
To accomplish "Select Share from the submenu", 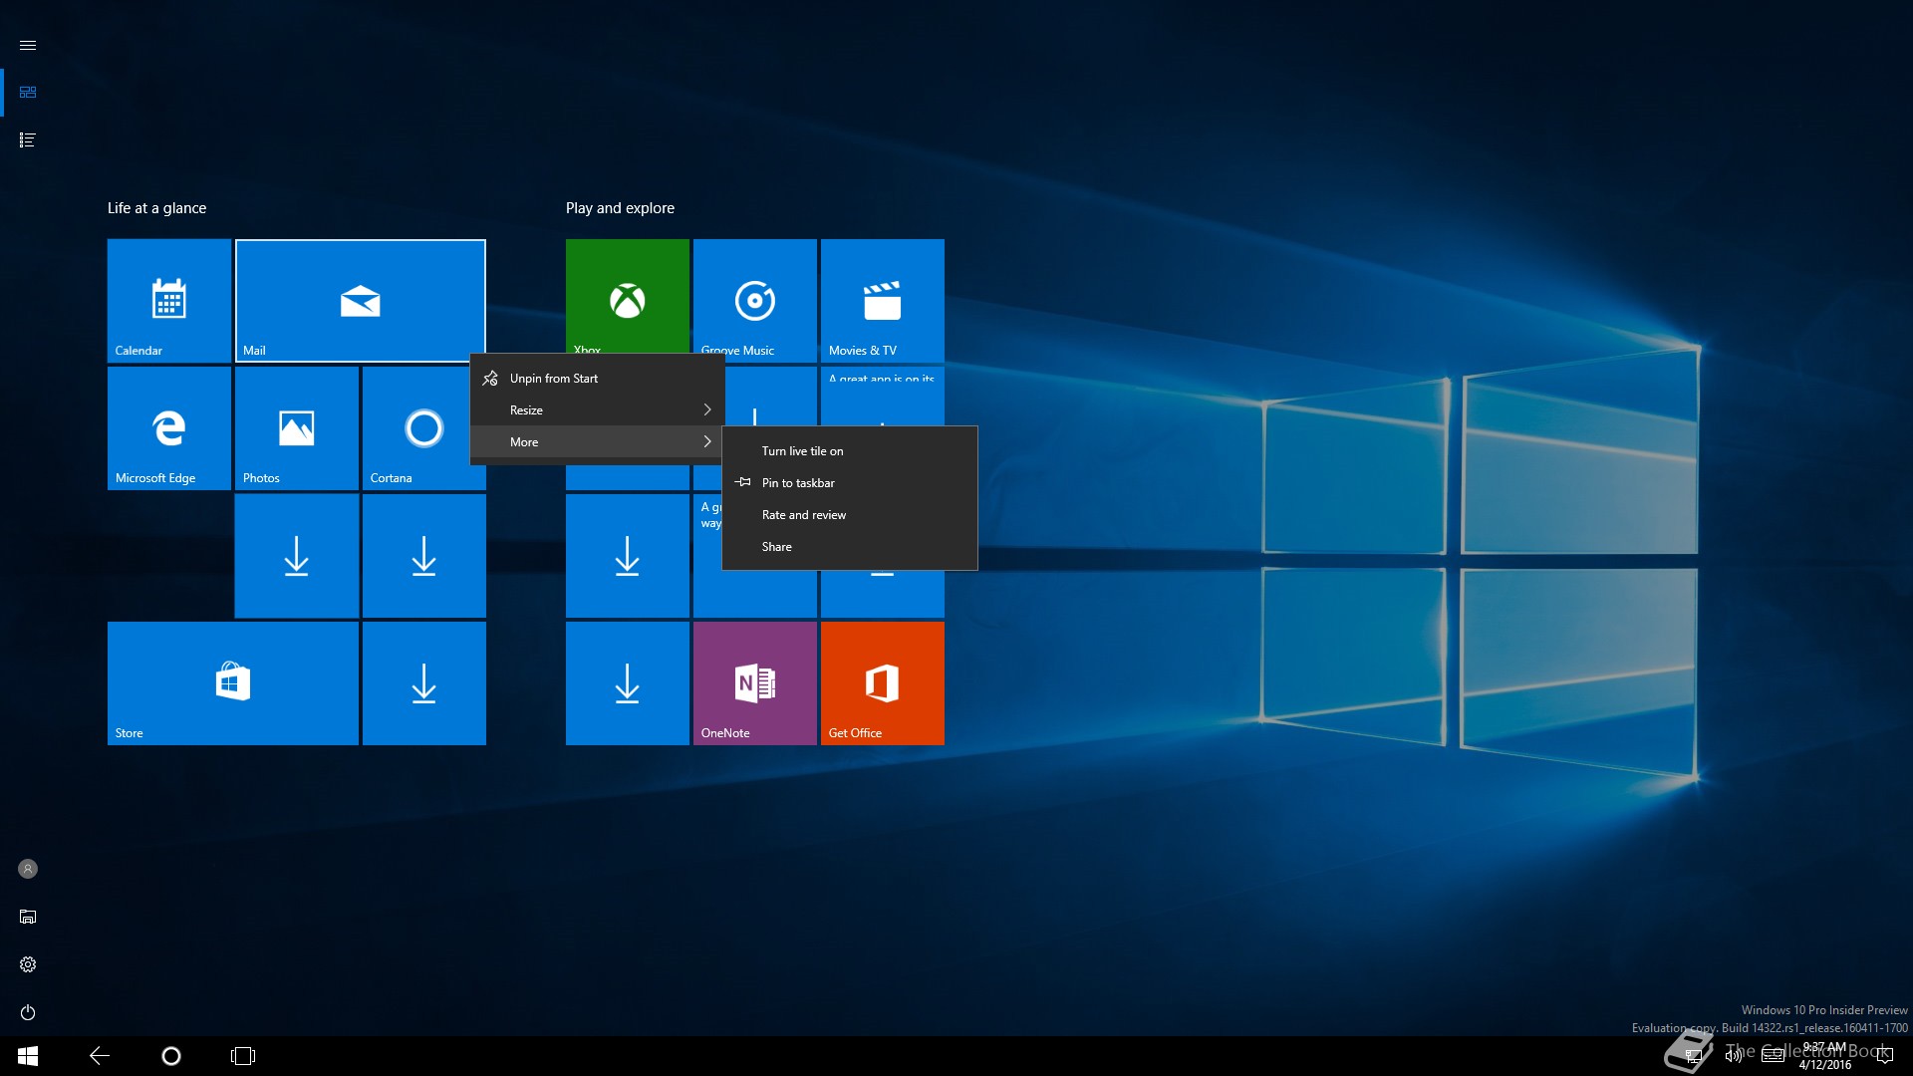I will pos(849,547).
